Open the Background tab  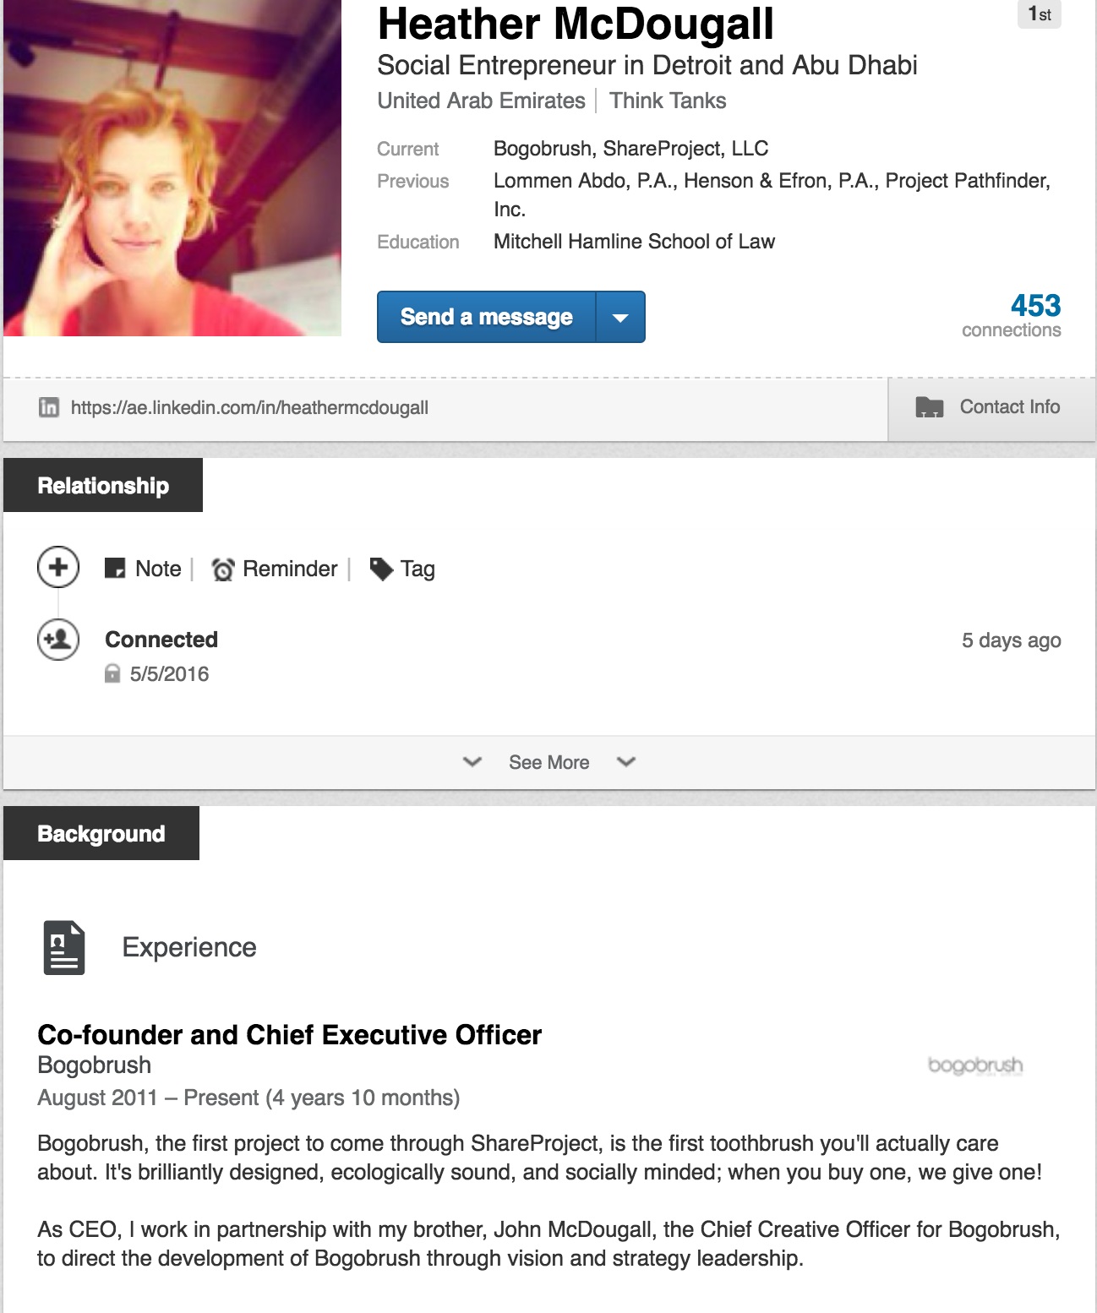click(101, 833)
